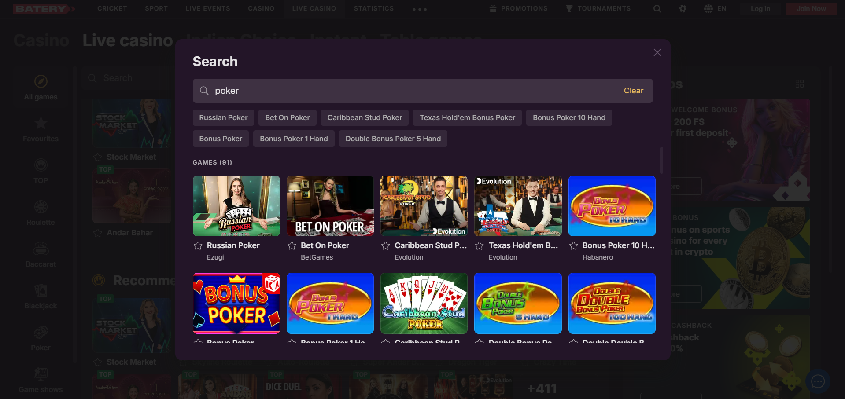Star the Bonus Poker 10 Hand game
The image size is (845, 399).
click(x=573, y=246)
